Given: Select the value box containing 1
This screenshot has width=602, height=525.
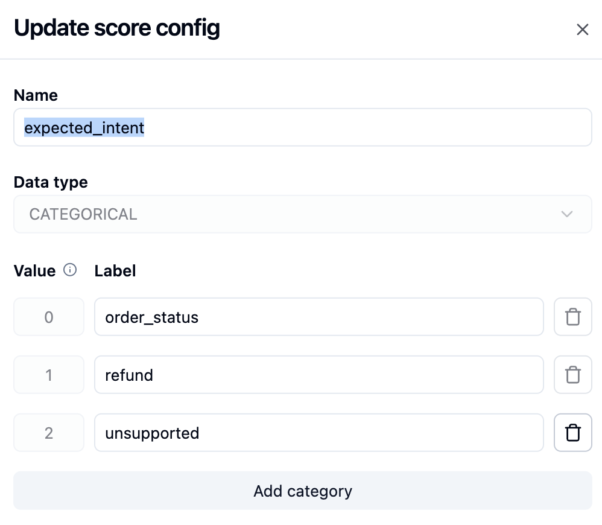Looking at the screenshot, I should (x=49, y=375).
